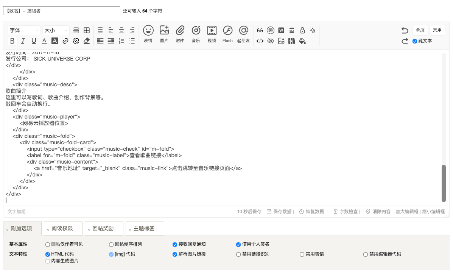Screen dimensions: 453x273
Task: Insert a code block
Action: tap(260, 41)
